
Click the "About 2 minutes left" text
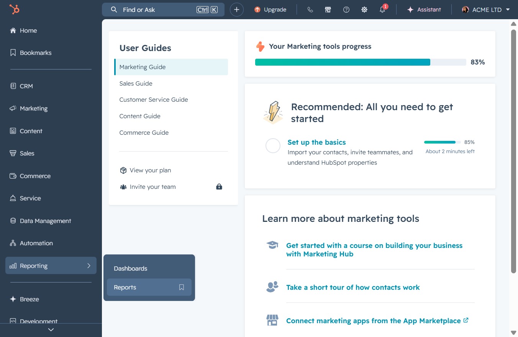450,151
